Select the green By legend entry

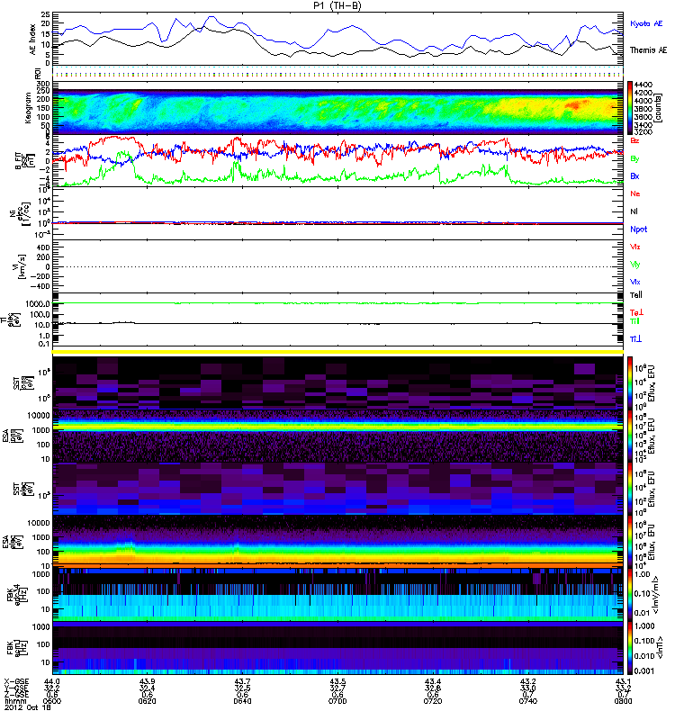tap(635, 158)
